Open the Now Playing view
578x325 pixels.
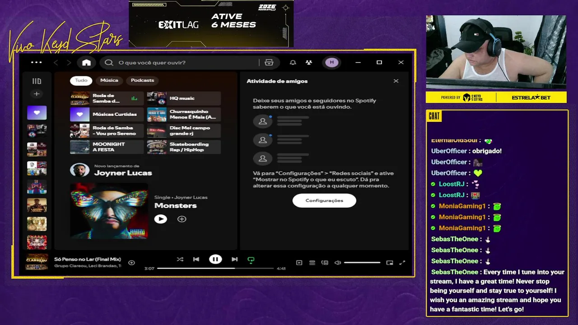[x=299, y=263]
